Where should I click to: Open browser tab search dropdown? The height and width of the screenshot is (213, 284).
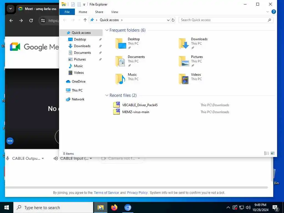tap(11, 9)
